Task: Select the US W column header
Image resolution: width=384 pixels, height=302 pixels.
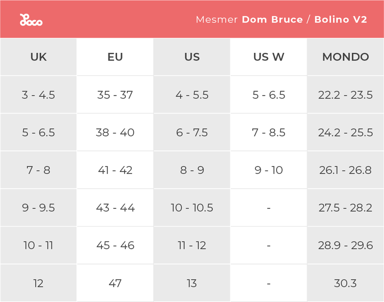Action: click(269, 57)
